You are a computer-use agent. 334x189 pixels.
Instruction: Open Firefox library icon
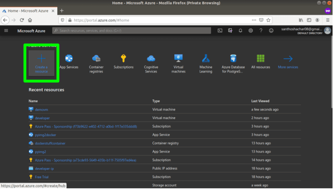pyautogui.click(x=301, y=20)
